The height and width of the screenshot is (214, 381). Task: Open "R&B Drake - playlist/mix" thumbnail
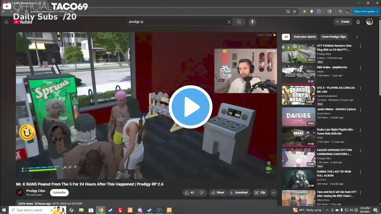point(299,75)
